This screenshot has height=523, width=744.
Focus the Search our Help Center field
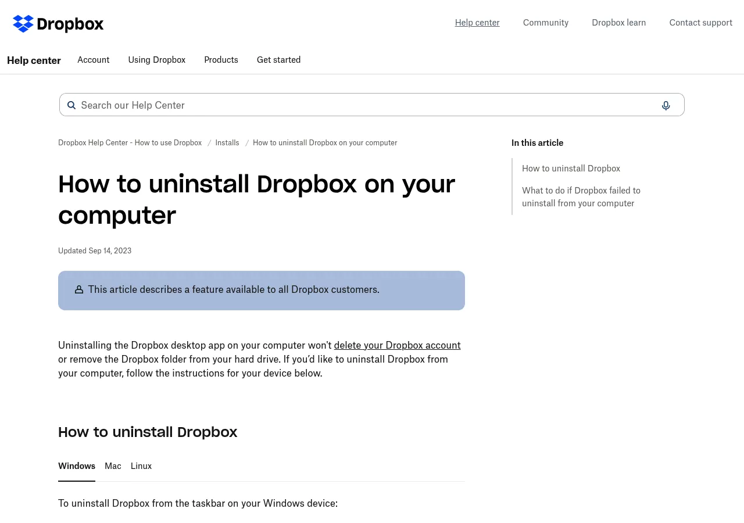(x=372, y=105)
